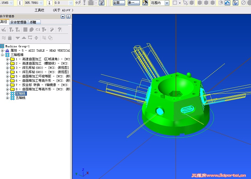Expand the 定轴铣 toolpath group
The width and height of the screenshot is (251, 179).
click(x=7, y=94)
